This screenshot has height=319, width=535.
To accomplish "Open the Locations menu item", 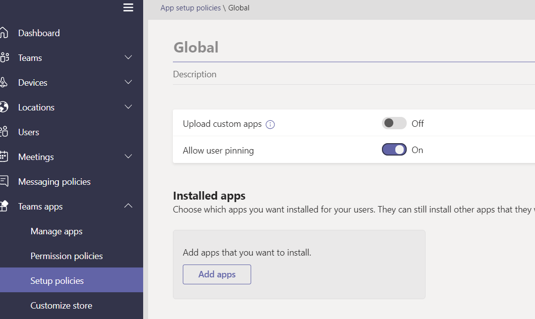I will [36, 107].
